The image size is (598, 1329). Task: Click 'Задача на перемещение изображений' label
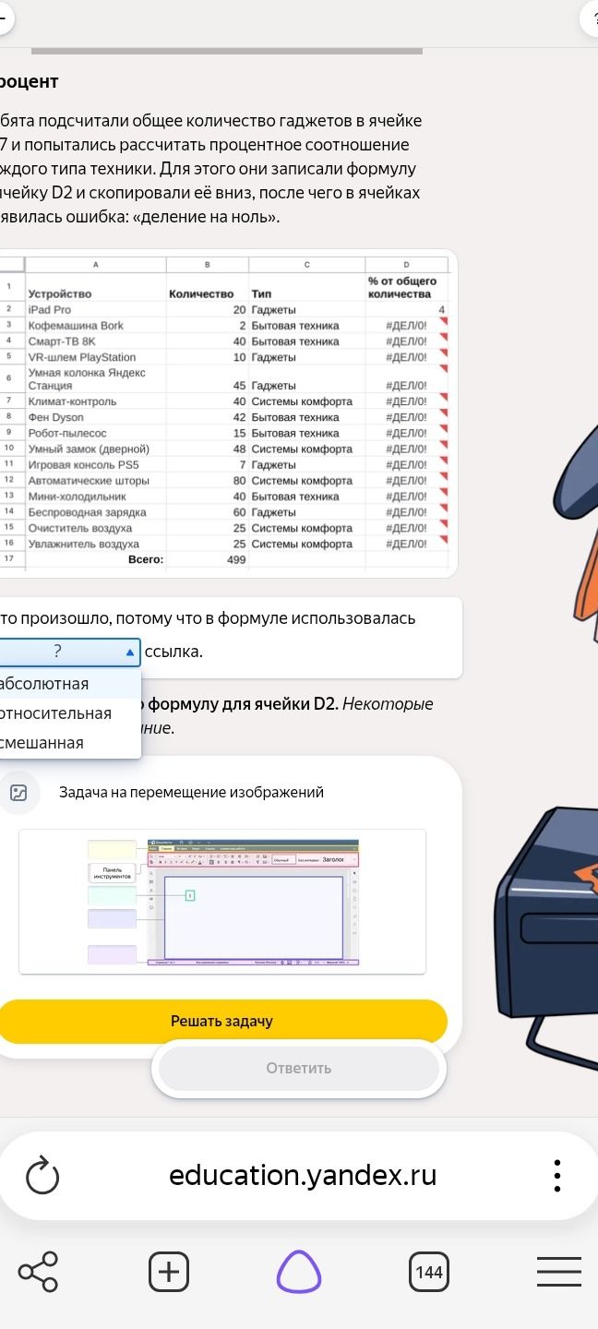(x=191, y=792)
